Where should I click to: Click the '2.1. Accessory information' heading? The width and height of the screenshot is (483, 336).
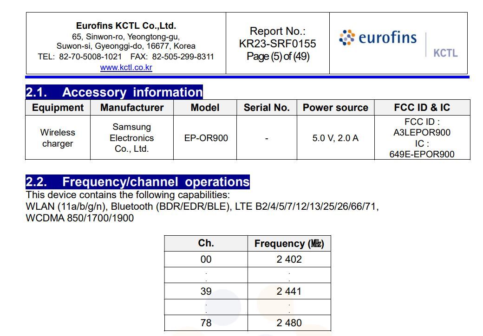click(x=114, y=92)
